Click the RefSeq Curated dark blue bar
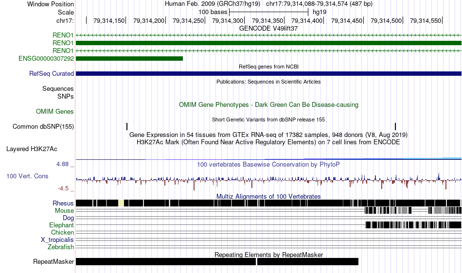462x273 pixels. point(269,73)
